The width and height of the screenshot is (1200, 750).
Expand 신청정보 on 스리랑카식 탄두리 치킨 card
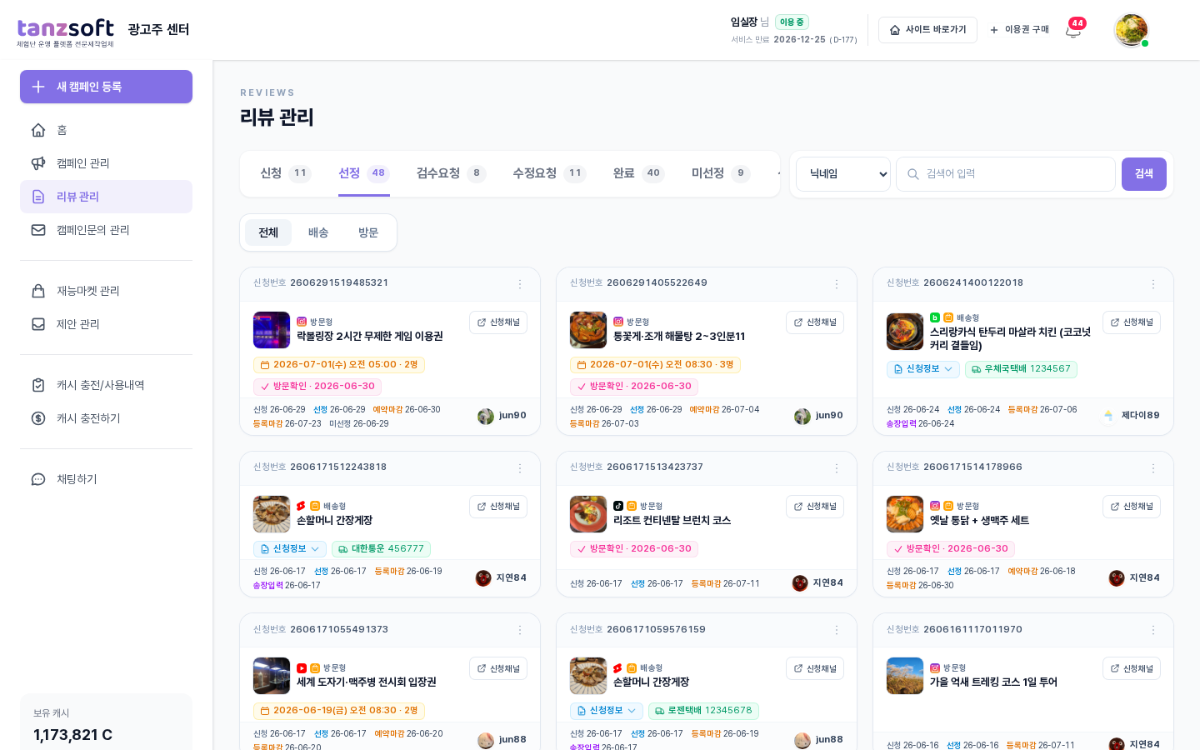(x=923, y=369)
